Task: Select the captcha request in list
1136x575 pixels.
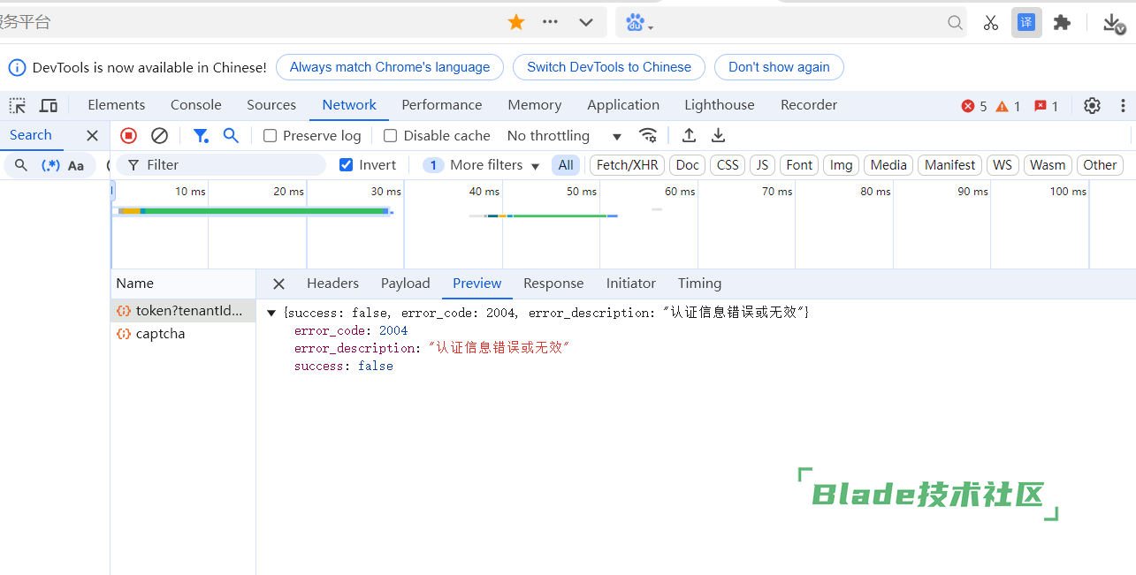Action: tap(160, 334)
